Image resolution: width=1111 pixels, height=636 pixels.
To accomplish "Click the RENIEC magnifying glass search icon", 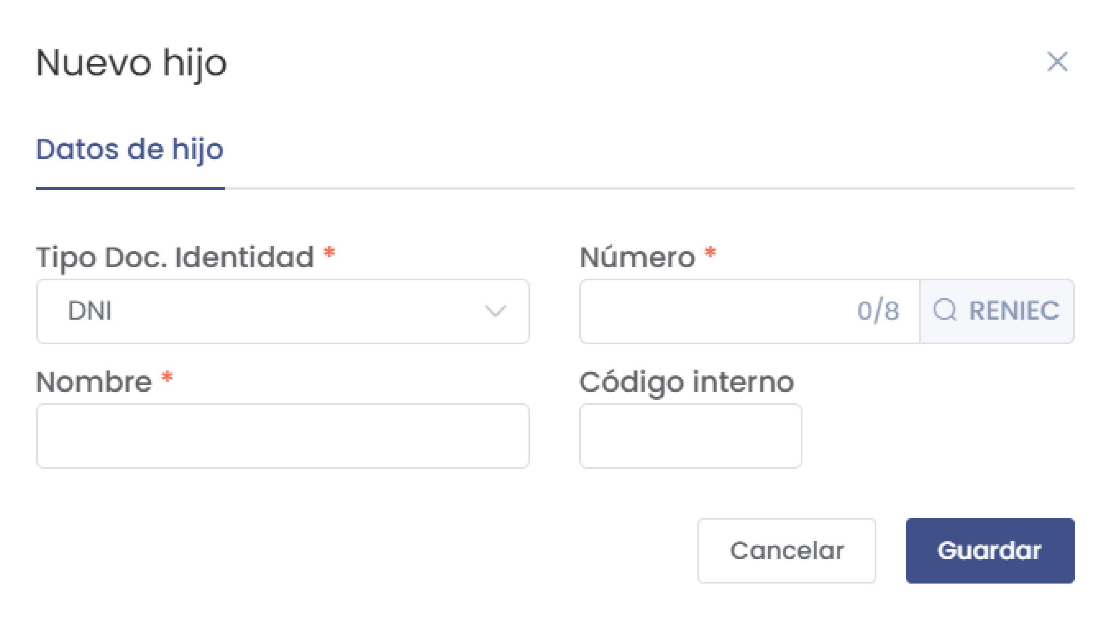I will 946,311.
